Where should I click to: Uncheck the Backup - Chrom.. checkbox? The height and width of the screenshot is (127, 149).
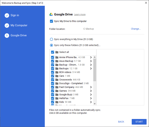pos(52,65)
